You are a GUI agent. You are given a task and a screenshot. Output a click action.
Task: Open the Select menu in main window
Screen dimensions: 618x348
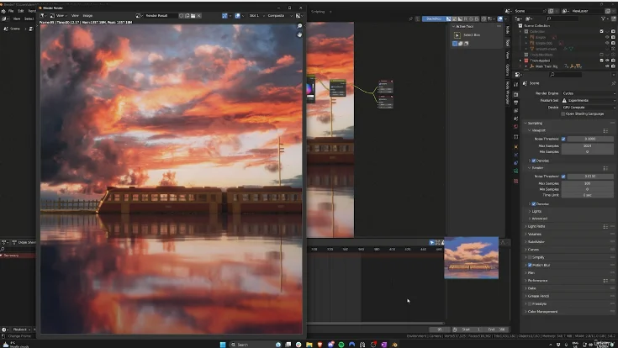tap(29, 19)
